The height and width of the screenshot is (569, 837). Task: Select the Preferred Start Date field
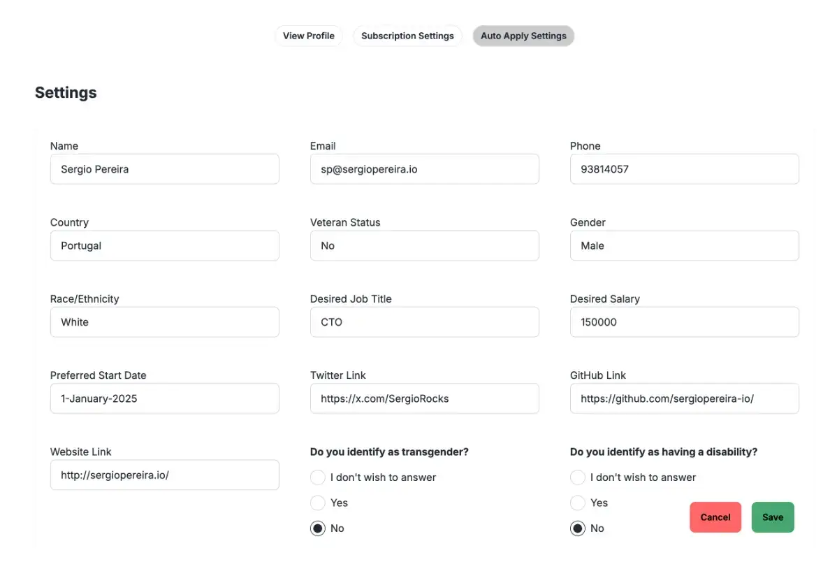click(164, 398)
